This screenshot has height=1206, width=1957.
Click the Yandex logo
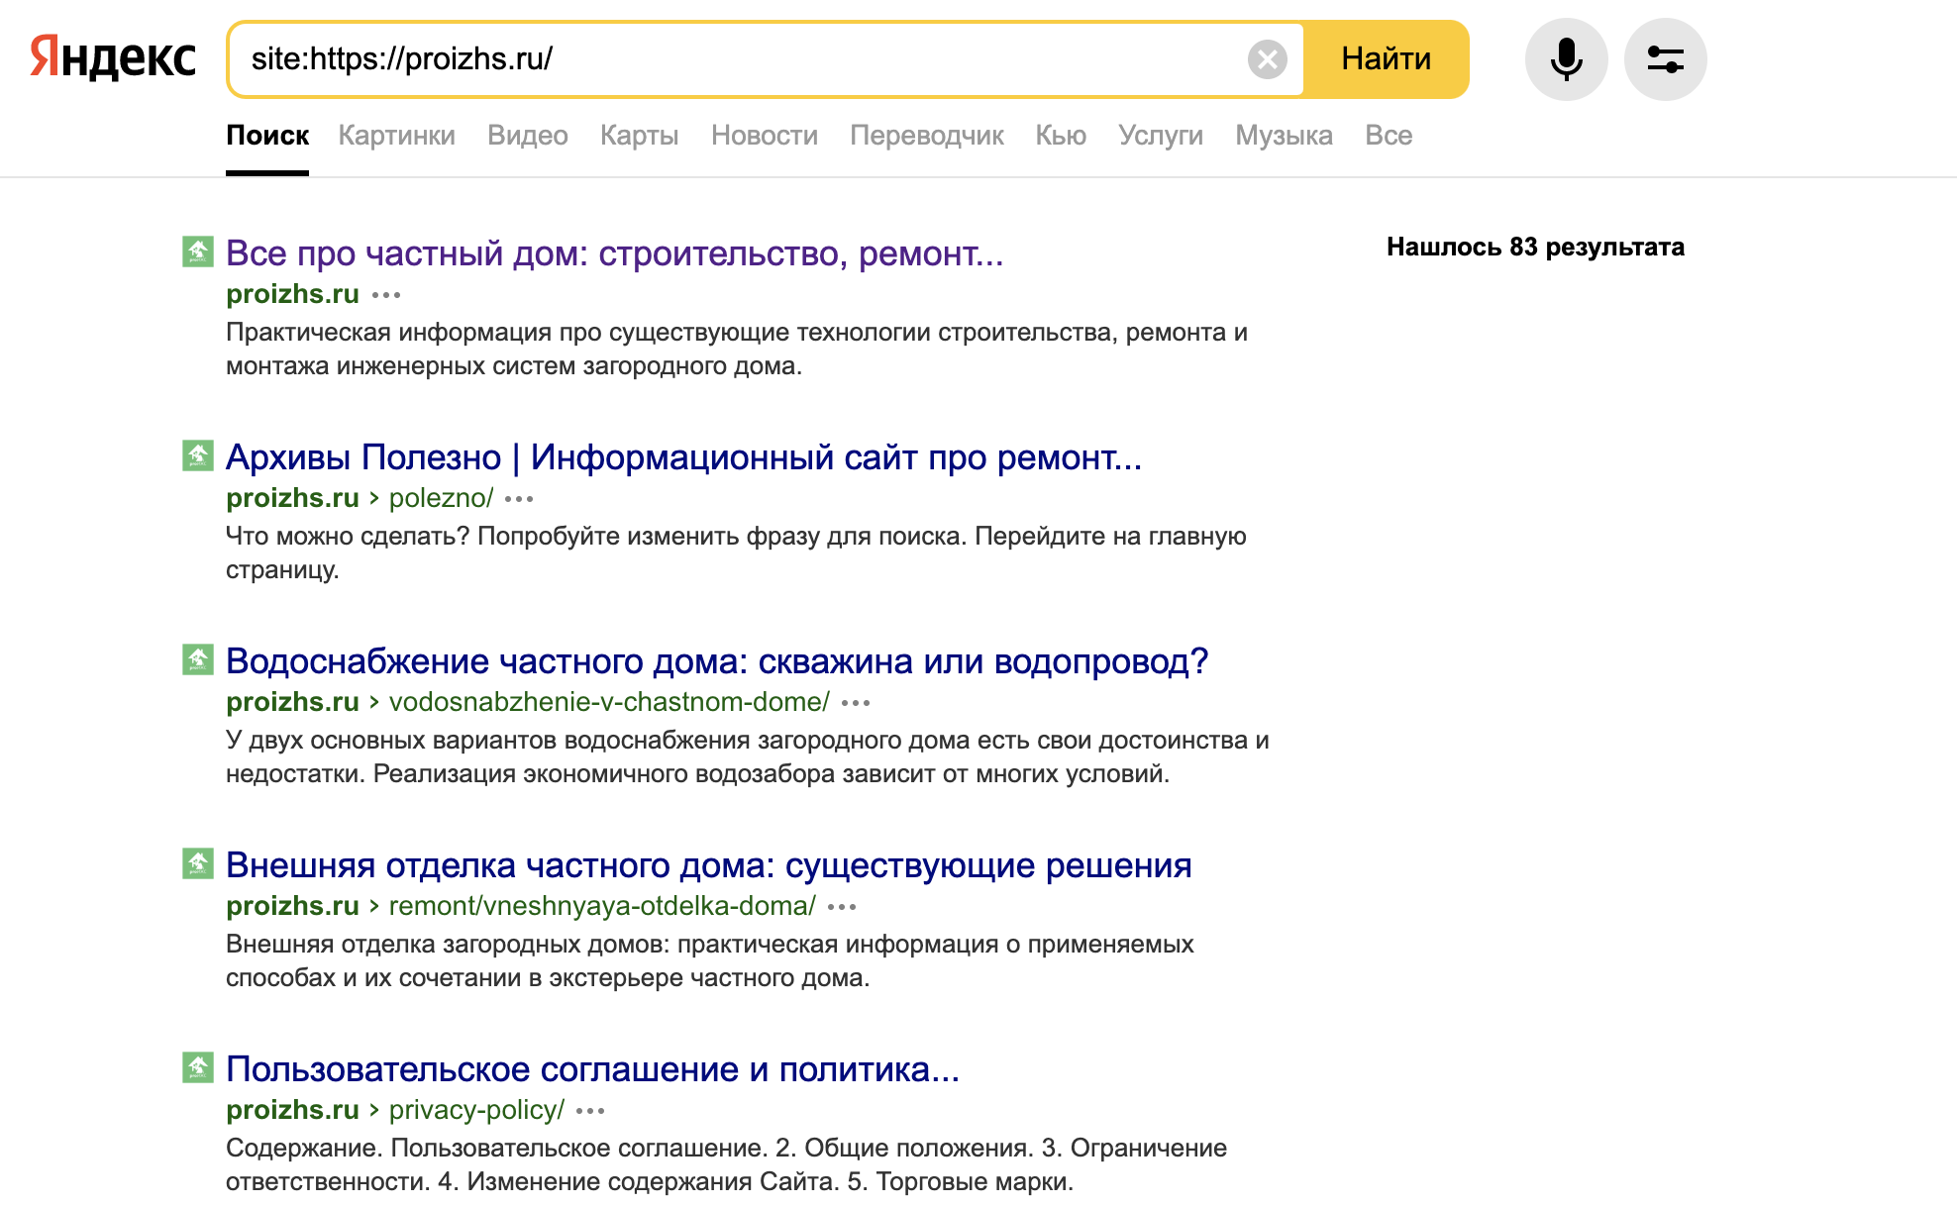click(113, 57)
